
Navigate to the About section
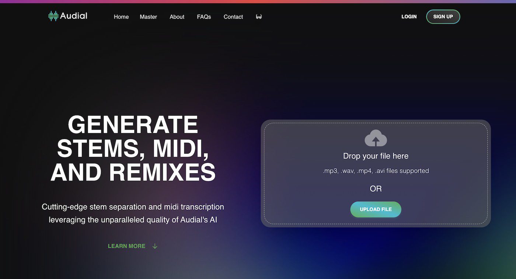point(177,17)
